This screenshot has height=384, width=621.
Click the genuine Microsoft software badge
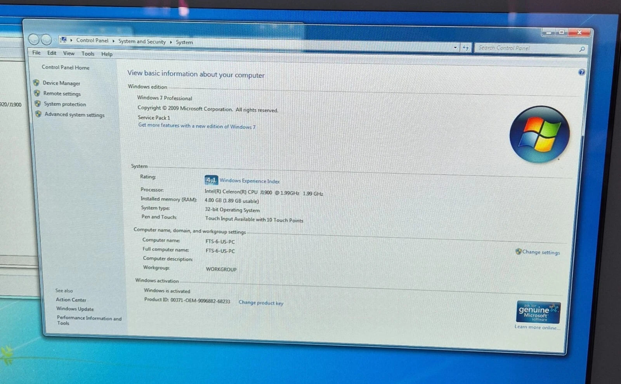coord(538,312)
